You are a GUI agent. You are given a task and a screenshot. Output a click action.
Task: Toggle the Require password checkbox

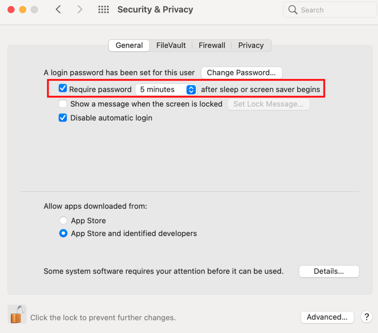[x=63, y=89]
